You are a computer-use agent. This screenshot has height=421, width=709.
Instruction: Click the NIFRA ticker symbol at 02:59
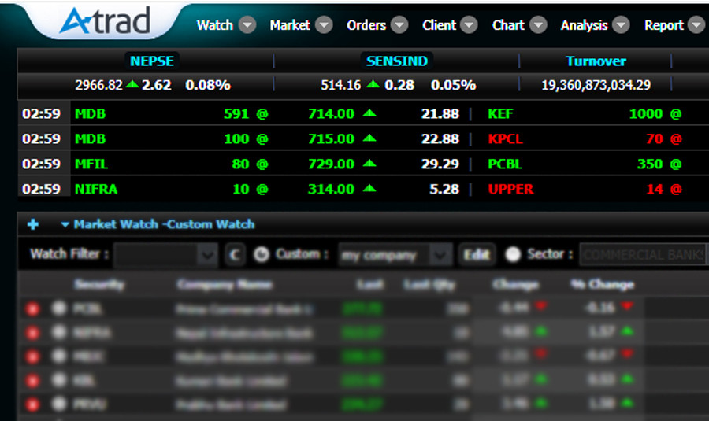point(96,189)
